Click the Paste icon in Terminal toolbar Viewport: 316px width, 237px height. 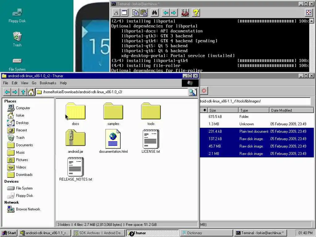click(143, 13)
